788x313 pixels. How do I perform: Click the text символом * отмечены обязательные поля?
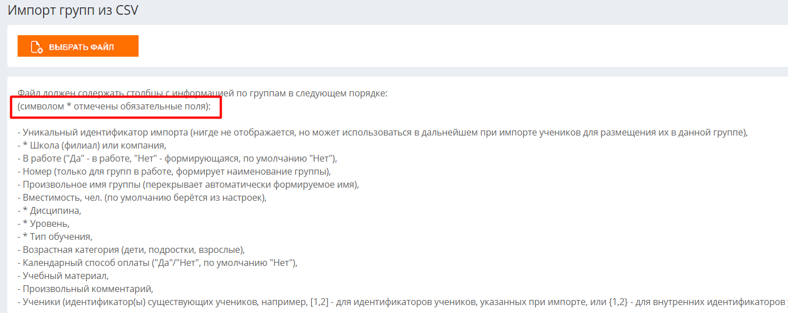point(113,106)
